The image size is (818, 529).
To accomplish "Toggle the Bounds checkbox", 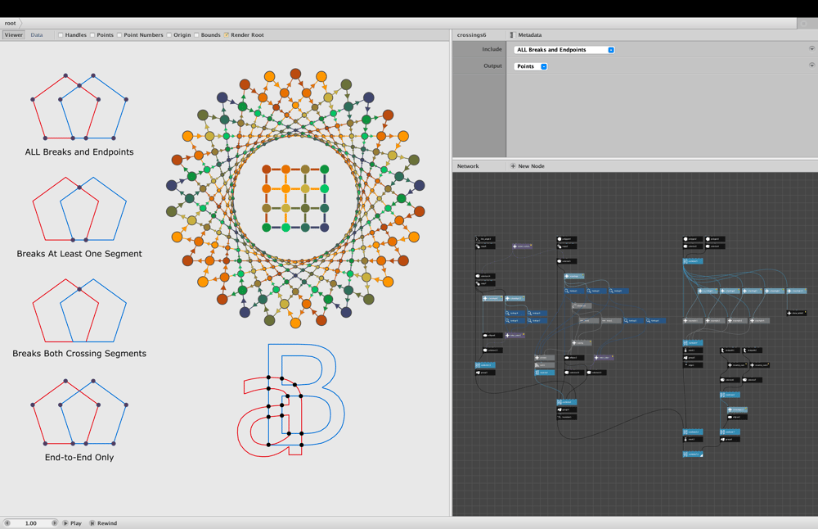I will (196, 35).
